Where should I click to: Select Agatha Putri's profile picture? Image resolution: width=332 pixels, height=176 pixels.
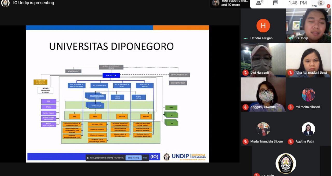click(308, 129)
